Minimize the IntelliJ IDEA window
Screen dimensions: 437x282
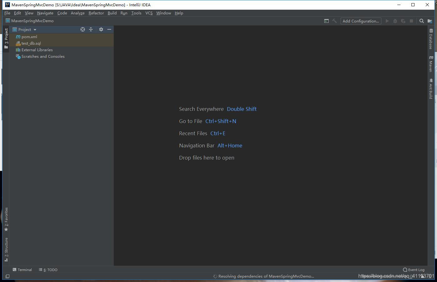(399, 5)
